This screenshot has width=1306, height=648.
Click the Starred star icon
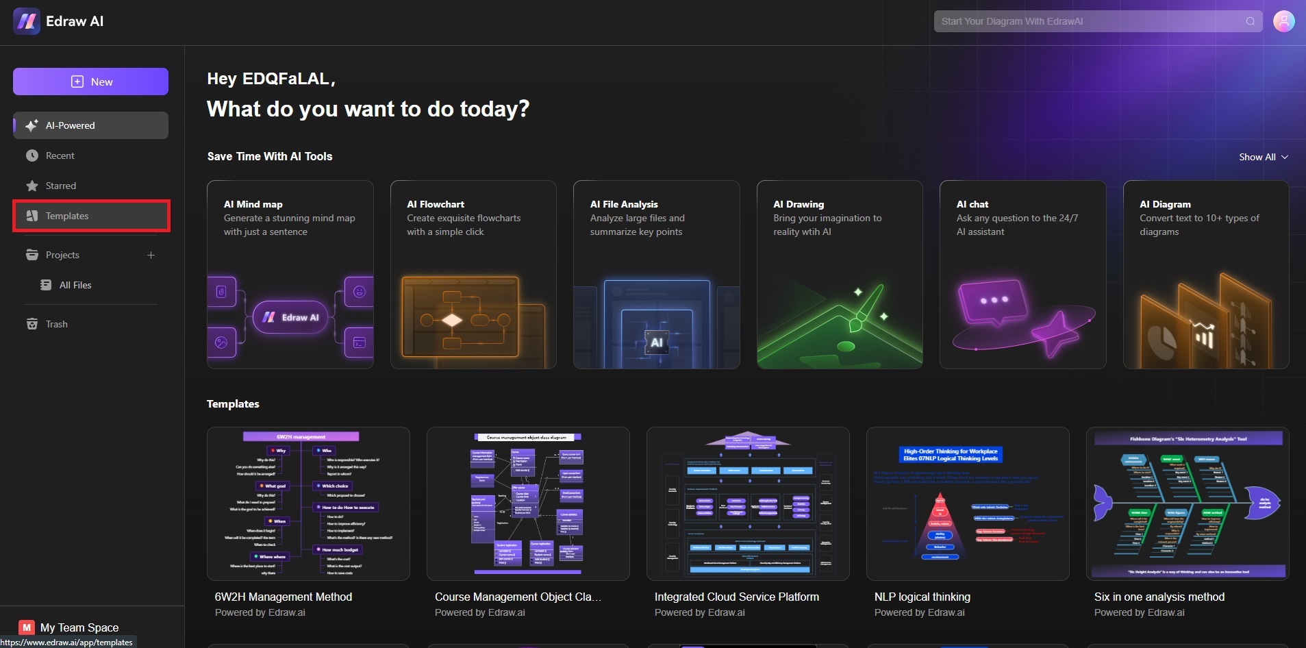point(32,186)
